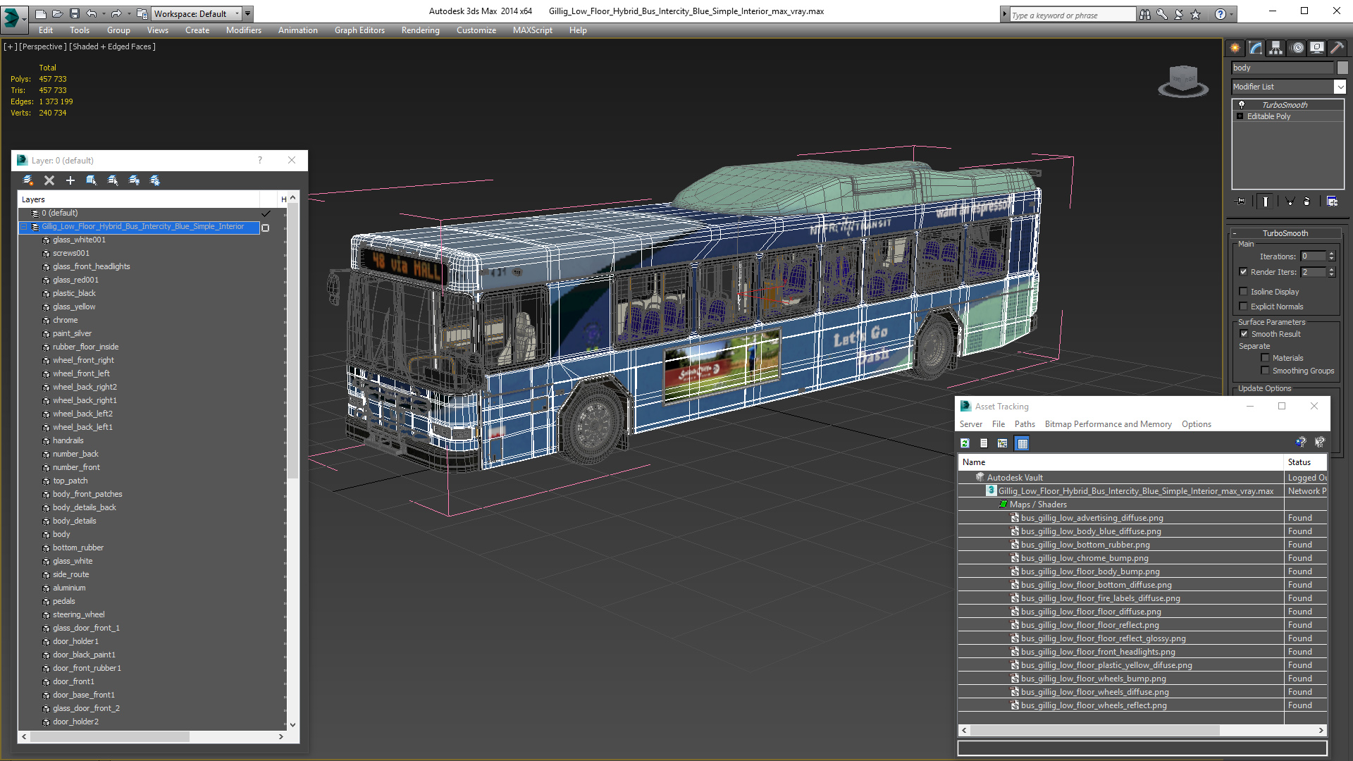Click Status Log list icon in Asset Tracking

(984, 443)
